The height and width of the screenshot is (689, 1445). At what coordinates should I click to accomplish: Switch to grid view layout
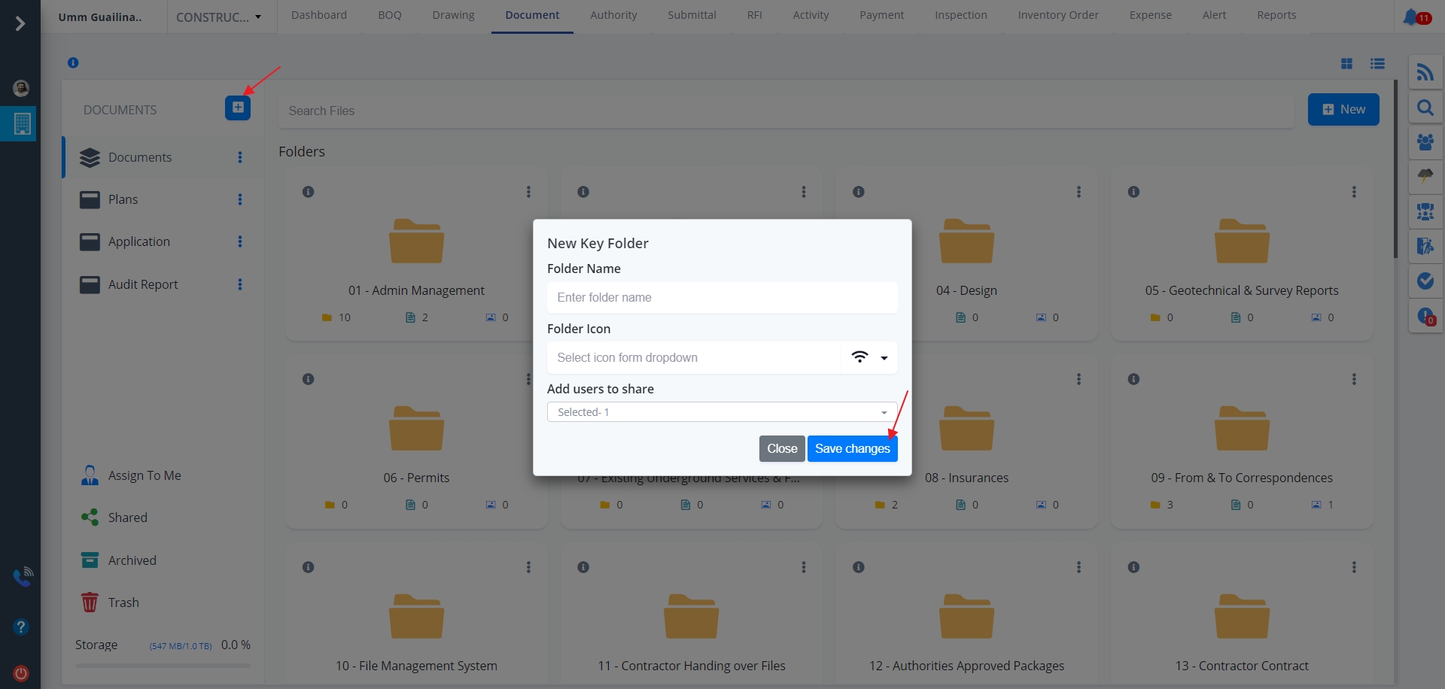coord(1346,64)
